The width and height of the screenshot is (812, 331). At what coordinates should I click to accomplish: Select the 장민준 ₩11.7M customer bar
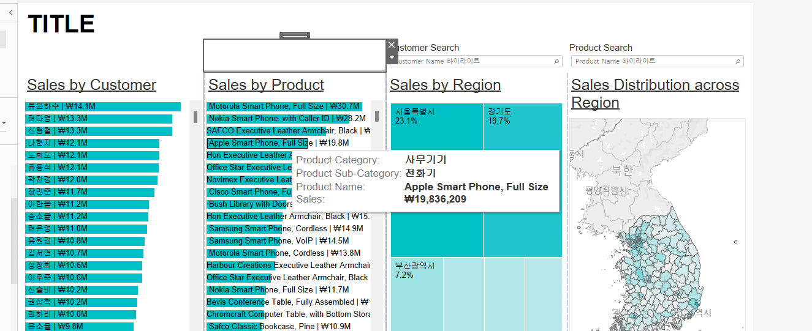89,192
